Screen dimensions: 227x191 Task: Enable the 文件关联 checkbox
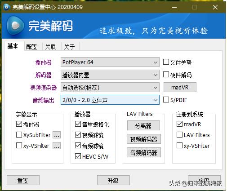coord(166,62)
